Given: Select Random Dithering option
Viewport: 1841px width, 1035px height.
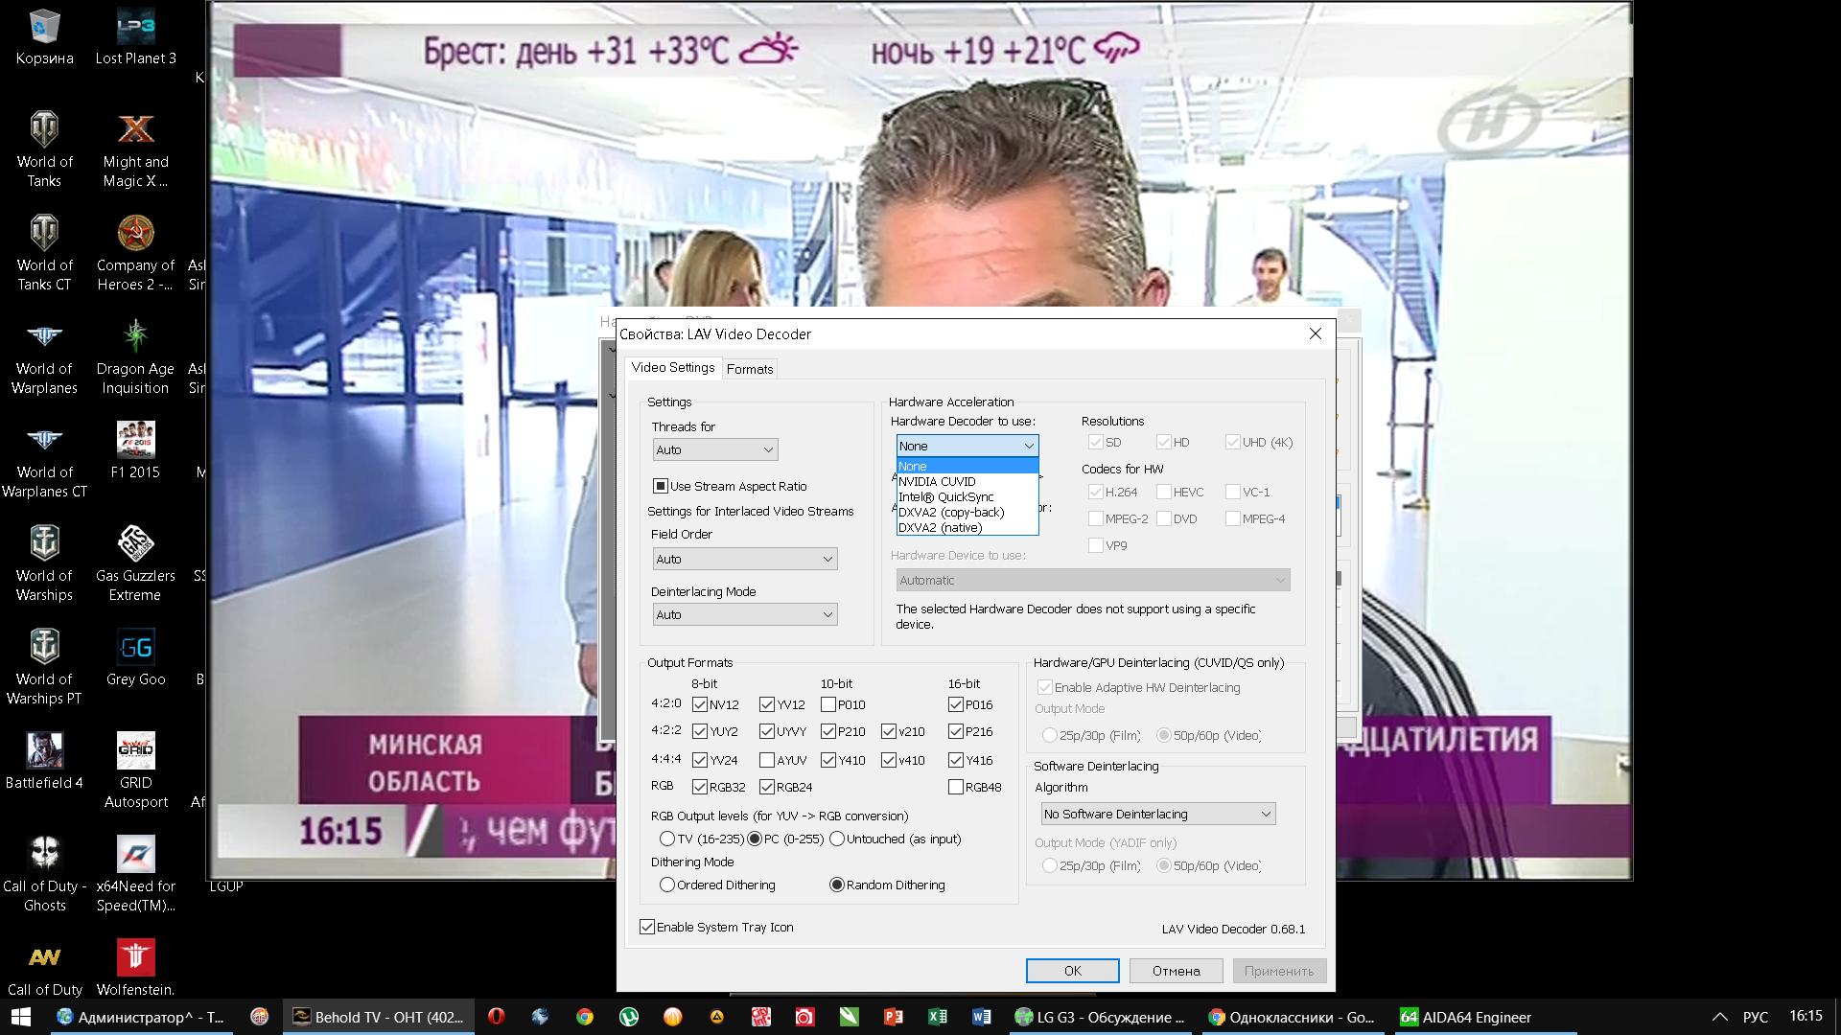Looking at the screenshot, I should (836, 885).
